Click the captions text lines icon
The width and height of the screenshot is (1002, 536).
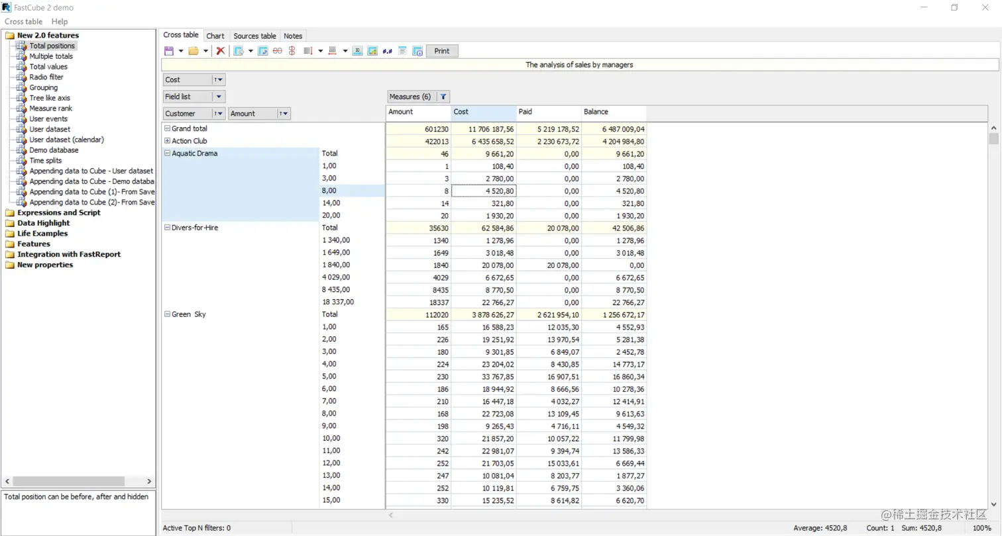coord(402,51)
